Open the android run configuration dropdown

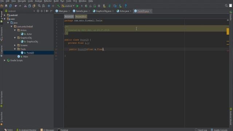coord(68,6)
